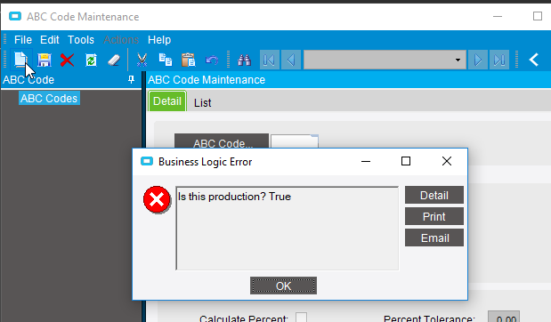The width and height of the screenshot is (551, 322).
Task: Collapse the toolbar using the left chevron
Action: click(534, 60)
